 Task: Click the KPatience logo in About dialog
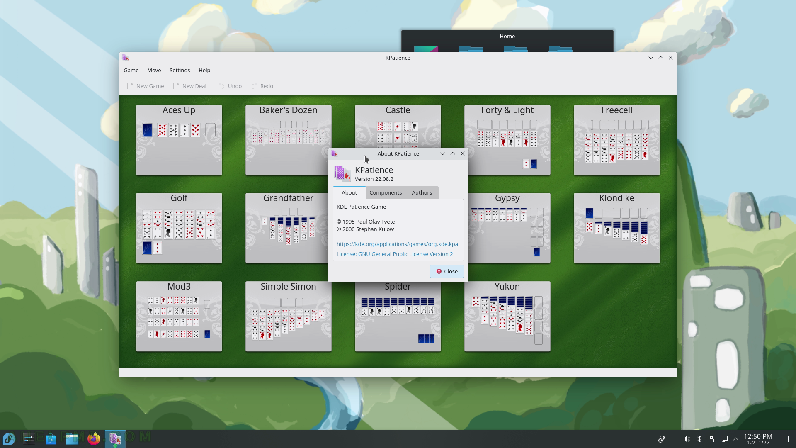pyautogui.click(x=342, y=174)
